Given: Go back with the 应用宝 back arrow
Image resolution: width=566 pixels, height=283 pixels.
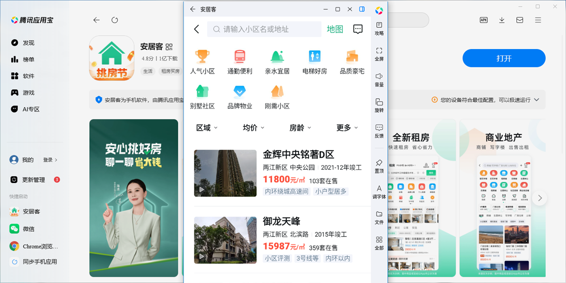Looking at the screenshot, I should pos(97,20).
